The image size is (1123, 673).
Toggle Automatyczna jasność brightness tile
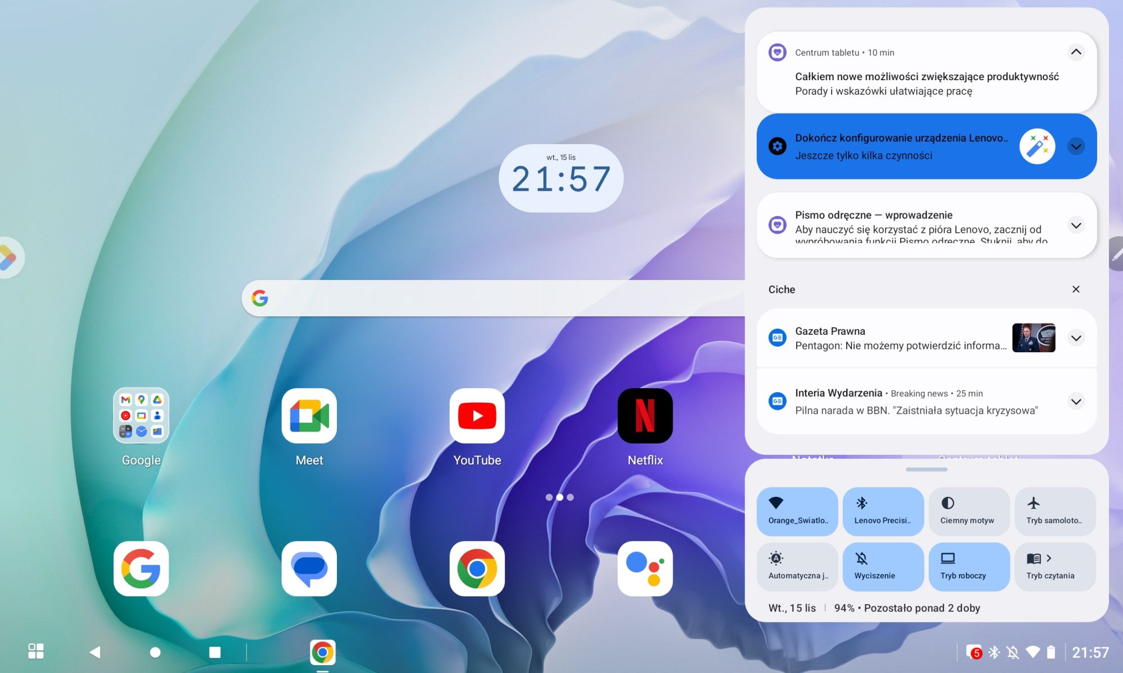coord(797,566)
